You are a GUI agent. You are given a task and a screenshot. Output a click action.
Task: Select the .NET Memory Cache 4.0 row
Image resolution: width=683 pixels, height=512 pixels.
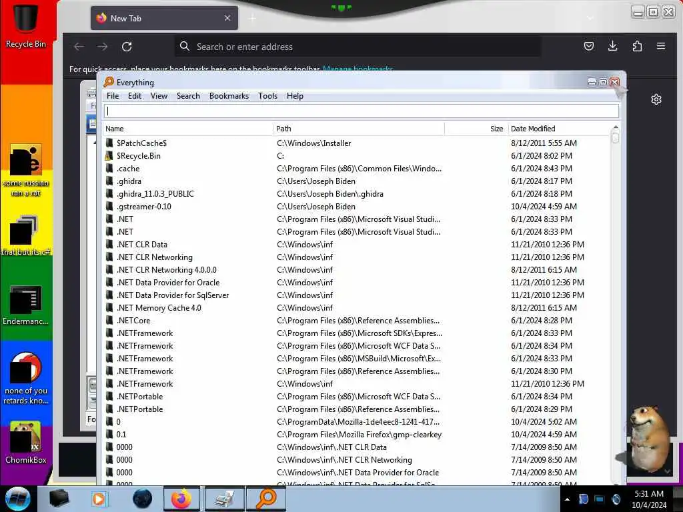point(358,307)
